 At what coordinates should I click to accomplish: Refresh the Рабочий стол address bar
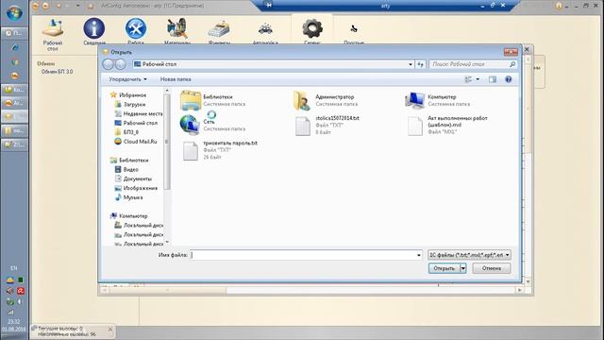click(x=420, y=64)
